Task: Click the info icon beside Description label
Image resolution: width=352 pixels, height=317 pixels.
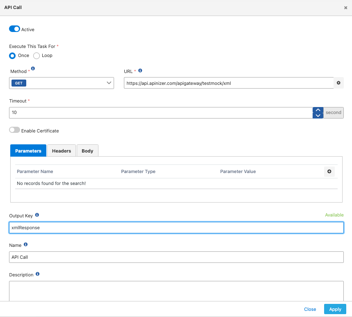Action: [38, 274]
